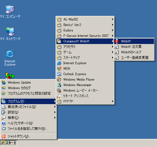
Task: Click the Windows ムービー メーカー film icon
Action: coord(59,90)
